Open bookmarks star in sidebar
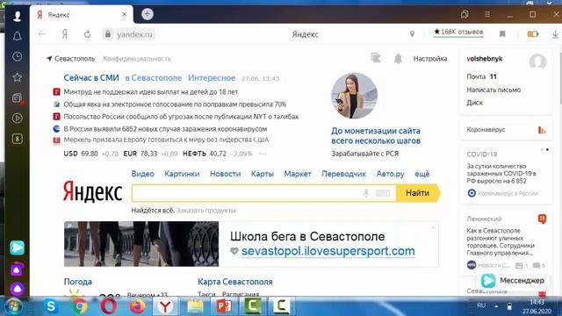 click(x=17, y=77)
